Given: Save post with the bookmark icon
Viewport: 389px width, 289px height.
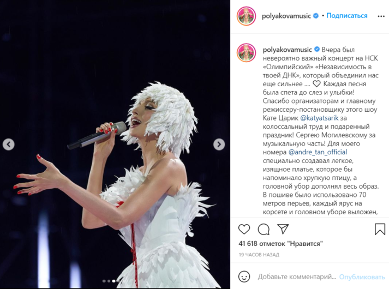Looking at the screenshot, I should [380, 229].
